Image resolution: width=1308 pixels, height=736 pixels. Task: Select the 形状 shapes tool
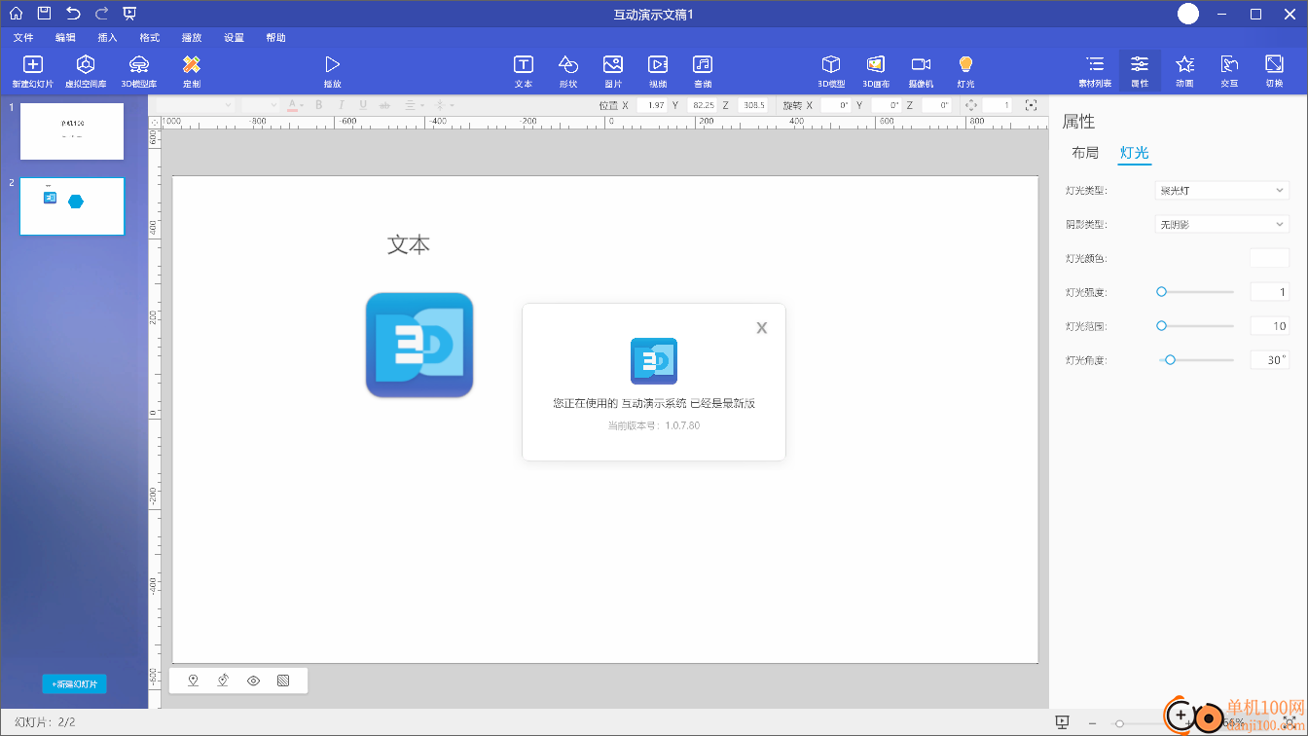pyautogui.click(x=568, y=71)
